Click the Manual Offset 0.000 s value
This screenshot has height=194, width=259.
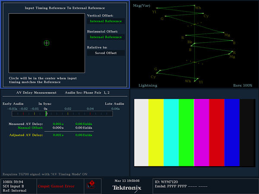(58, 128)
